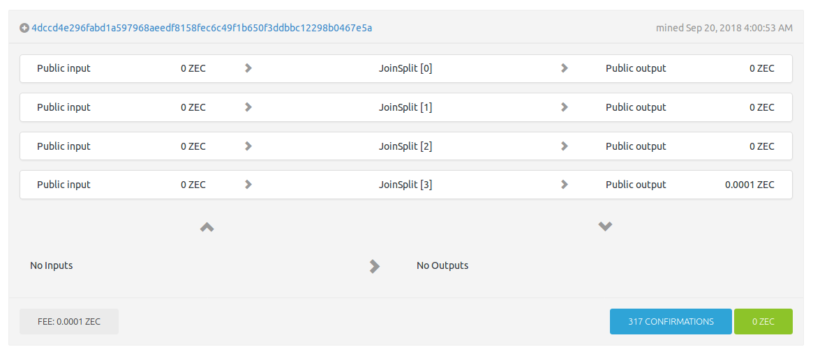Select the JoinSplit [3] row label

405,185
